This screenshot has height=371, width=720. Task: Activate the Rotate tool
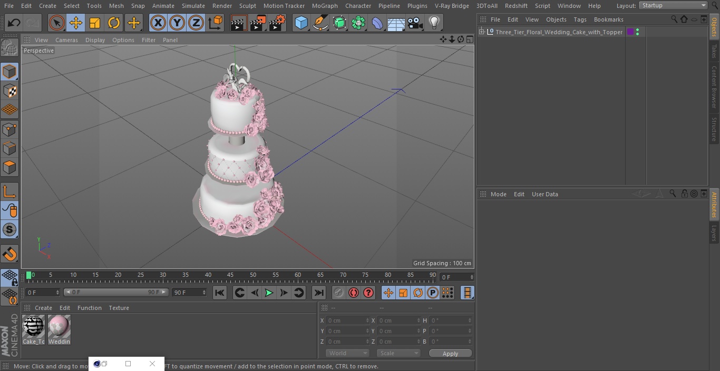click(114, 23)
